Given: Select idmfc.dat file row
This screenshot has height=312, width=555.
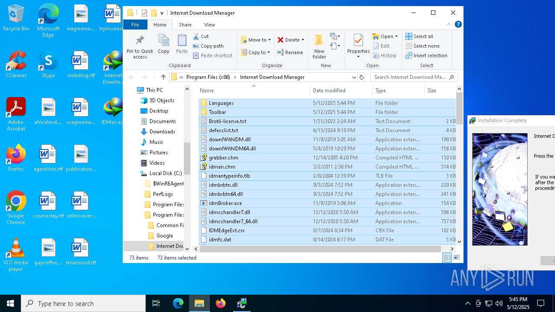Looking at the screenshot, I should [x=327, y=240].
